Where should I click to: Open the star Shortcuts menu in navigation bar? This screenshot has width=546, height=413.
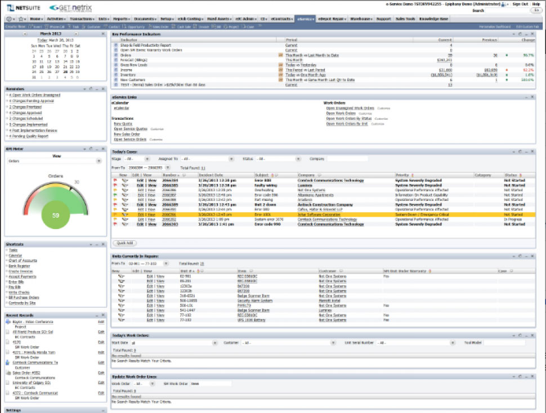(22, 19)
